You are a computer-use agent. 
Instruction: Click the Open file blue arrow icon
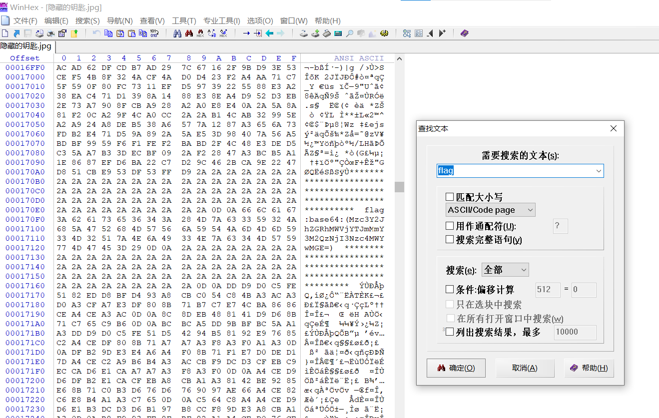coord(16,33)
